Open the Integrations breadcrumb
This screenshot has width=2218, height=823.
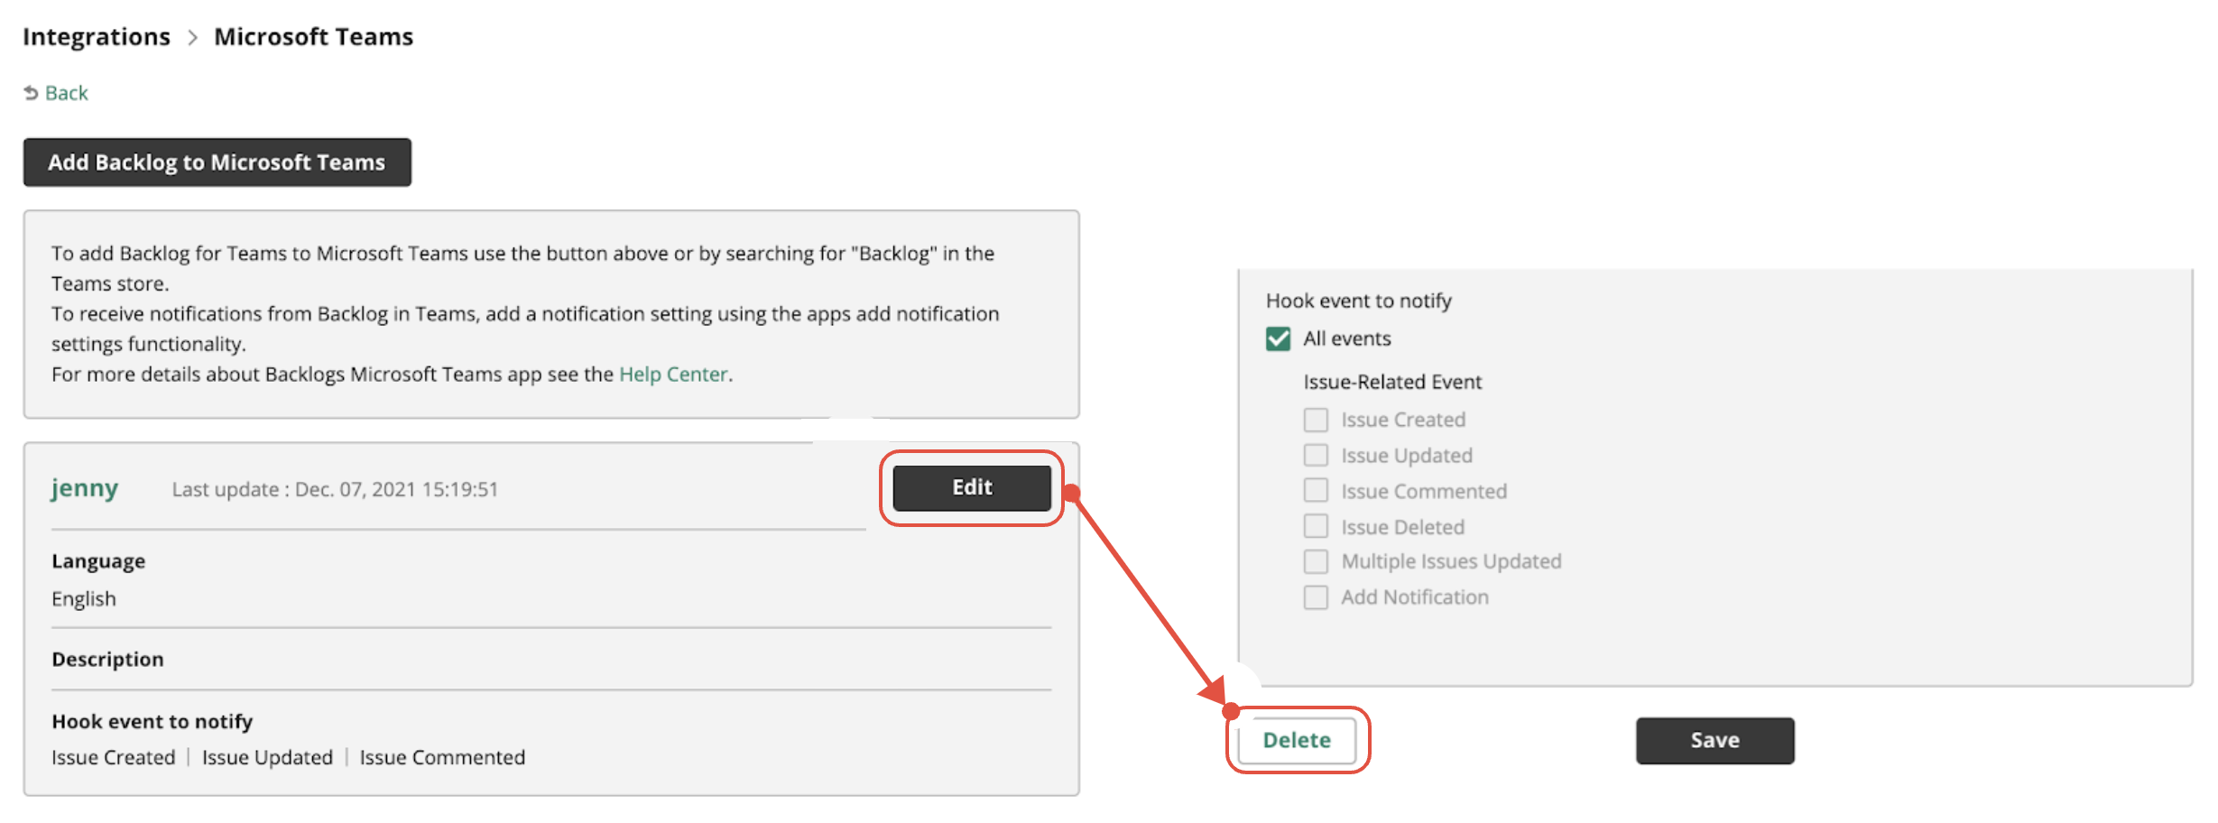tap(97, 37)
